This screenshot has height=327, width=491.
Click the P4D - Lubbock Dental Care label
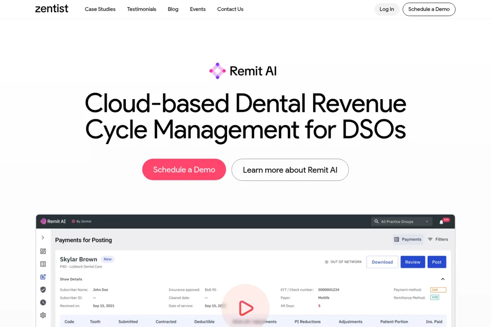point(81,267)
